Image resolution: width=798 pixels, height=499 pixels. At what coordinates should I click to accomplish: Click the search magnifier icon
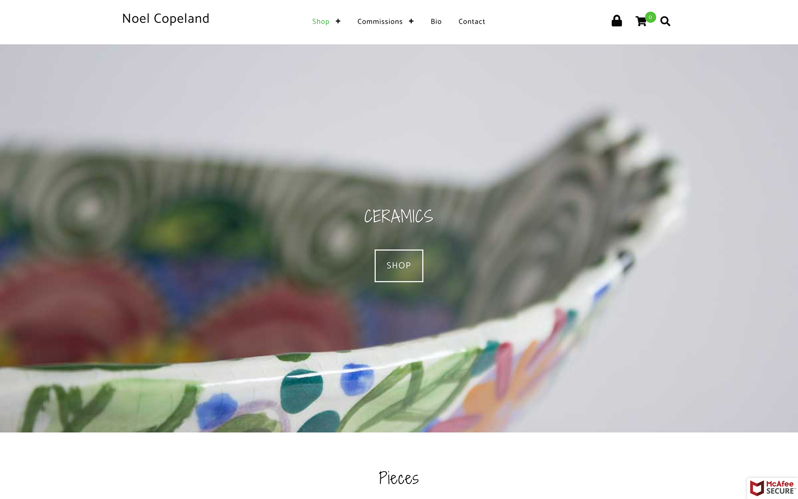pyautogui.click(x=665, y=22)
